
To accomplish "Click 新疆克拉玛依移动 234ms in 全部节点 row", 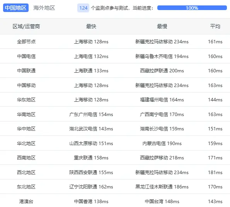I will [x=162, y=42].
